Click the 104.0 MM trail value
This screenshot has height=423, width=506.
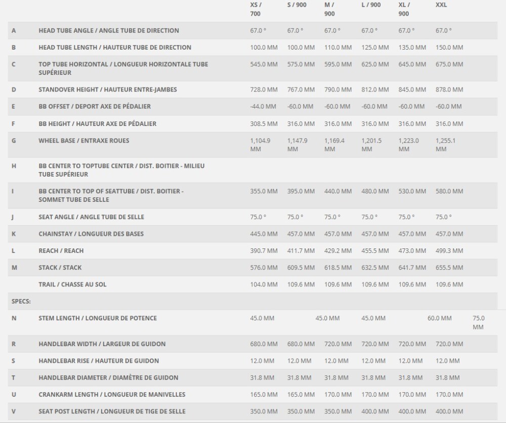point(264,284)
